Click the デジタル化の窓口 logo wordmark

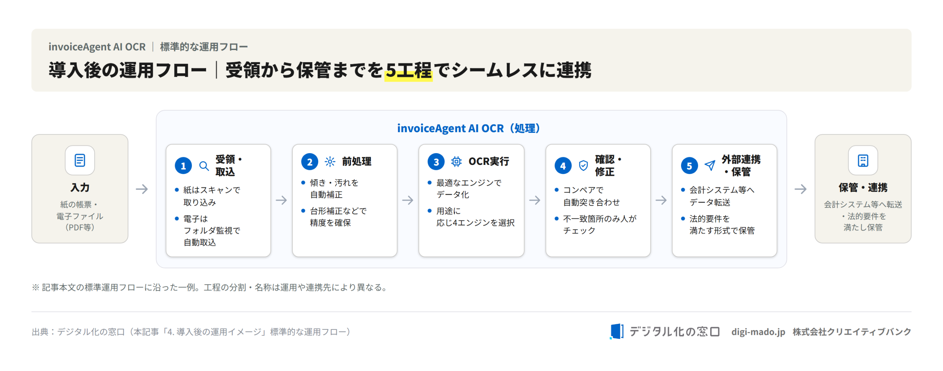click(x=674, y=332)
